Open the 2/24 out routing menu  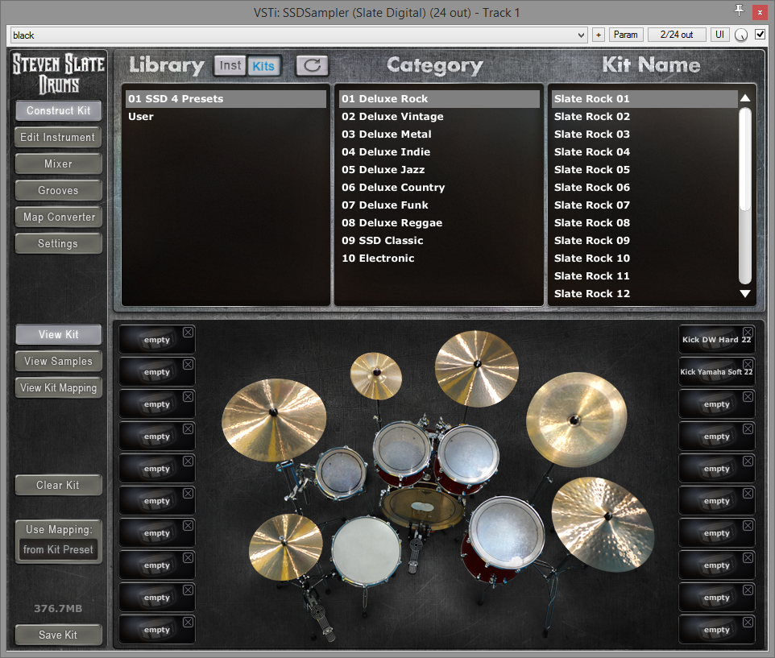tap(677, 35)
